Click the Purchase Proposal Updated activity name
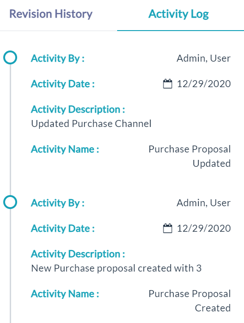 (189, 156)
